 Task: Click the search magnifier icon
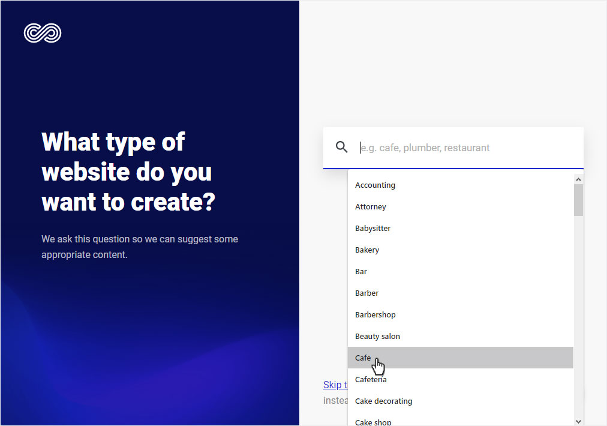pos(341,147)
